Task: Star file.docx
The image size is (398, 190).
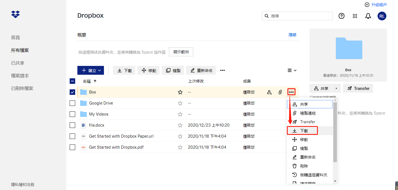Action: click(180, 125)
